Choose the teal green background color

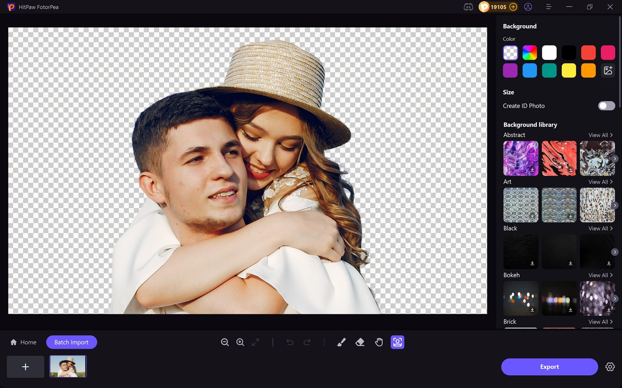549,71
